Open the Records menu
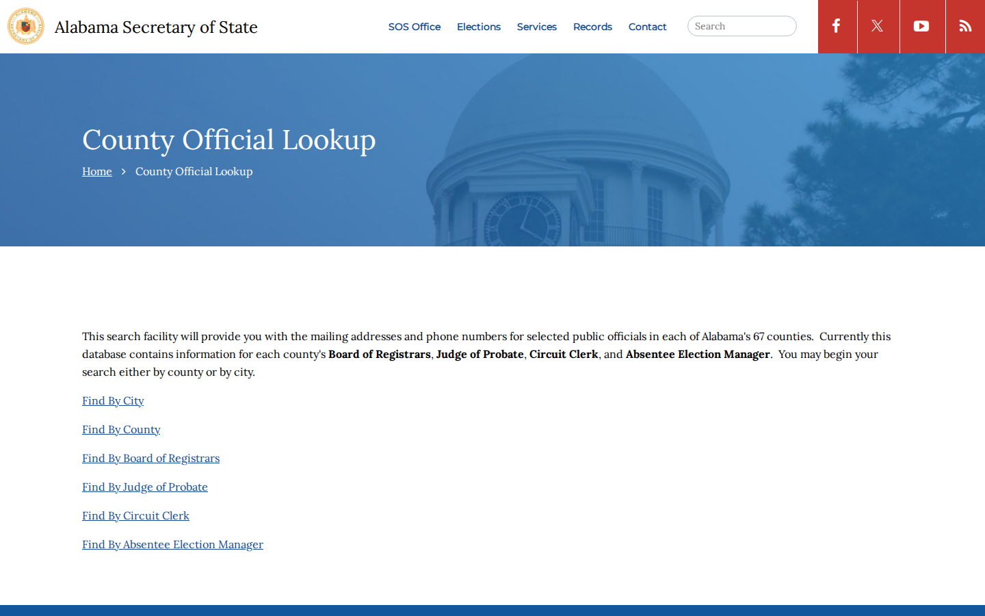Viewport: 985px width, 616px height. point(592,27)
